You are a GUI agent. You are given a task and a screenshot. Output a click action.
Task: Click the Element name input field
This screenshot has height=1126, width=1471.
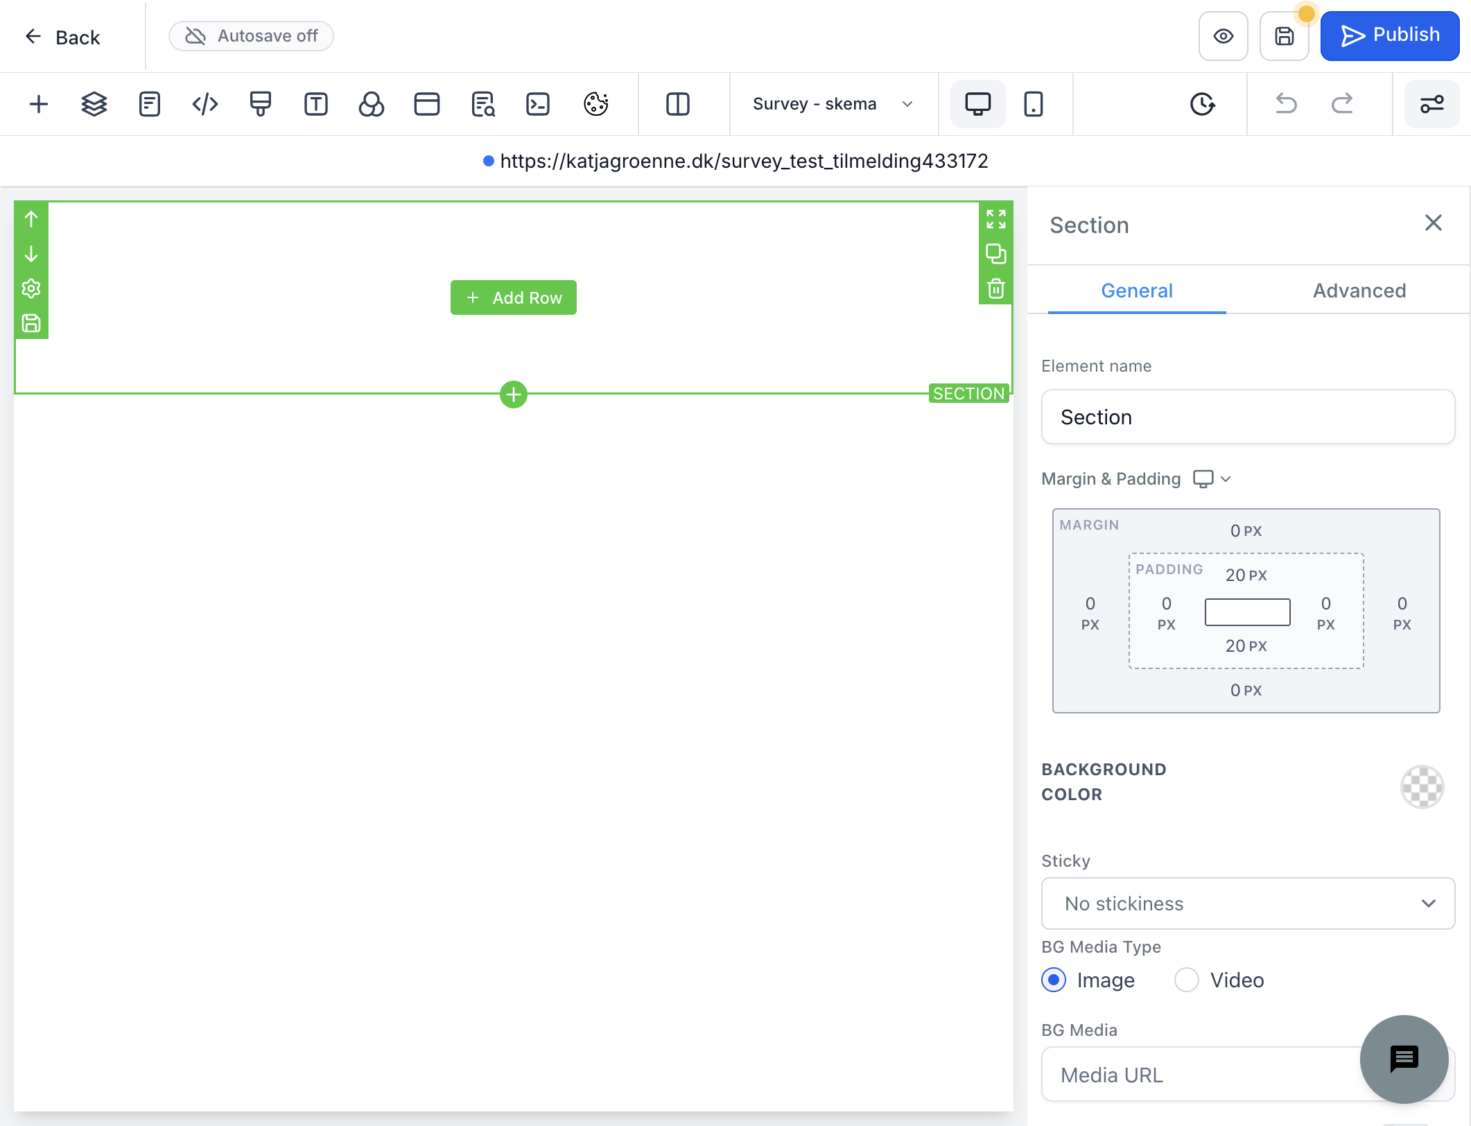click(x=1248, y=417)
